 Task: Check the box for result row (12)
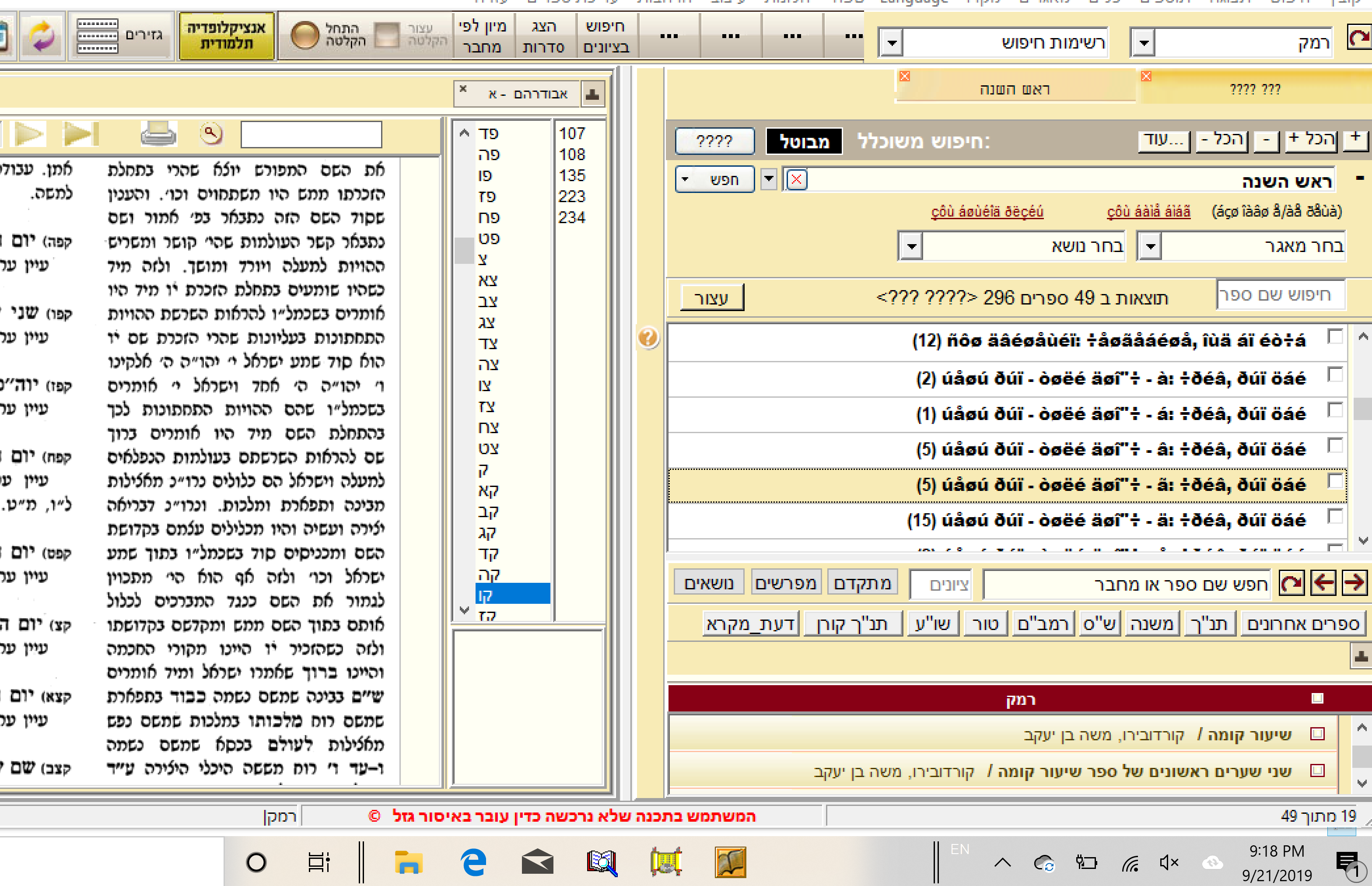coord(1335,336)
